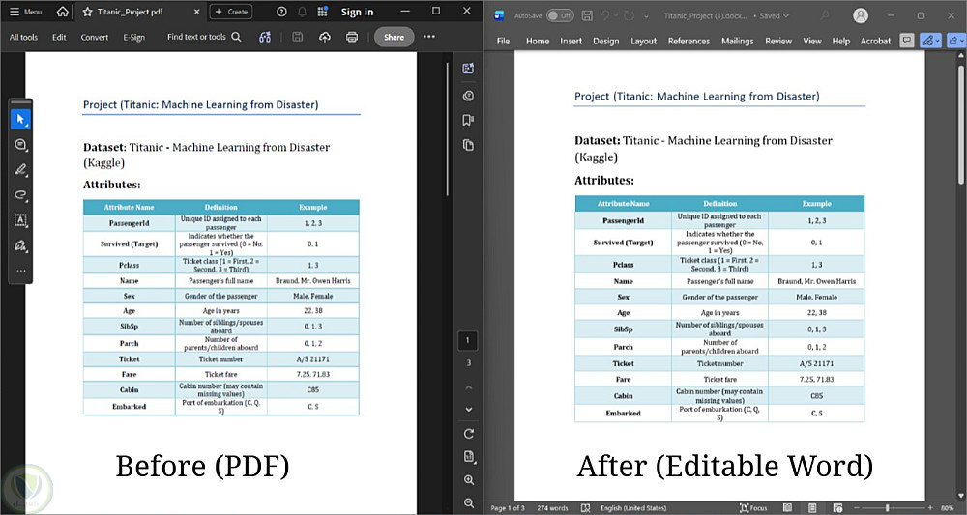967x515 pixels.
Task: Open Acrobat right-panel AI assistant icon
Action: coord(468,69)
